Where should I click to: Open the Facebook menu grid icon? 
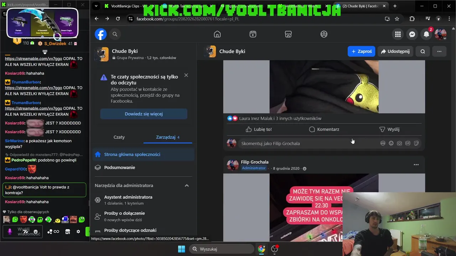398,34
